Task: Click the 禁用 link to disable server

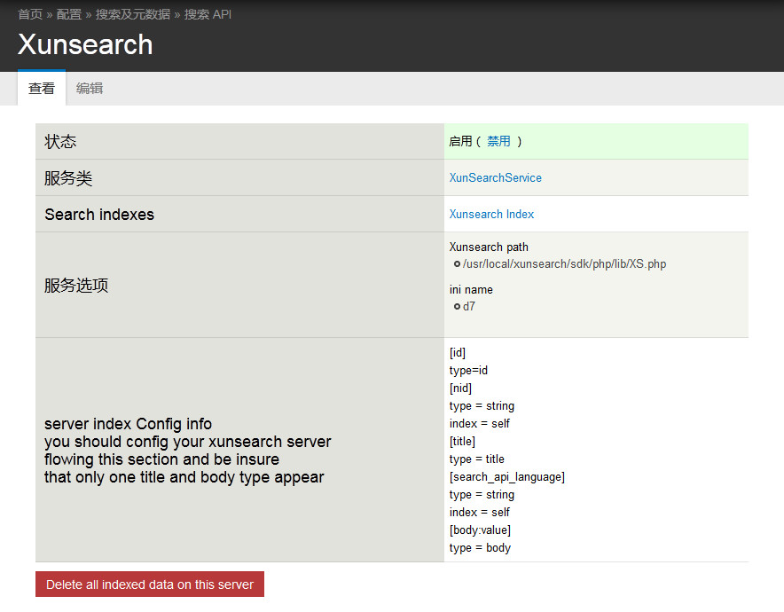Action: 498,142
